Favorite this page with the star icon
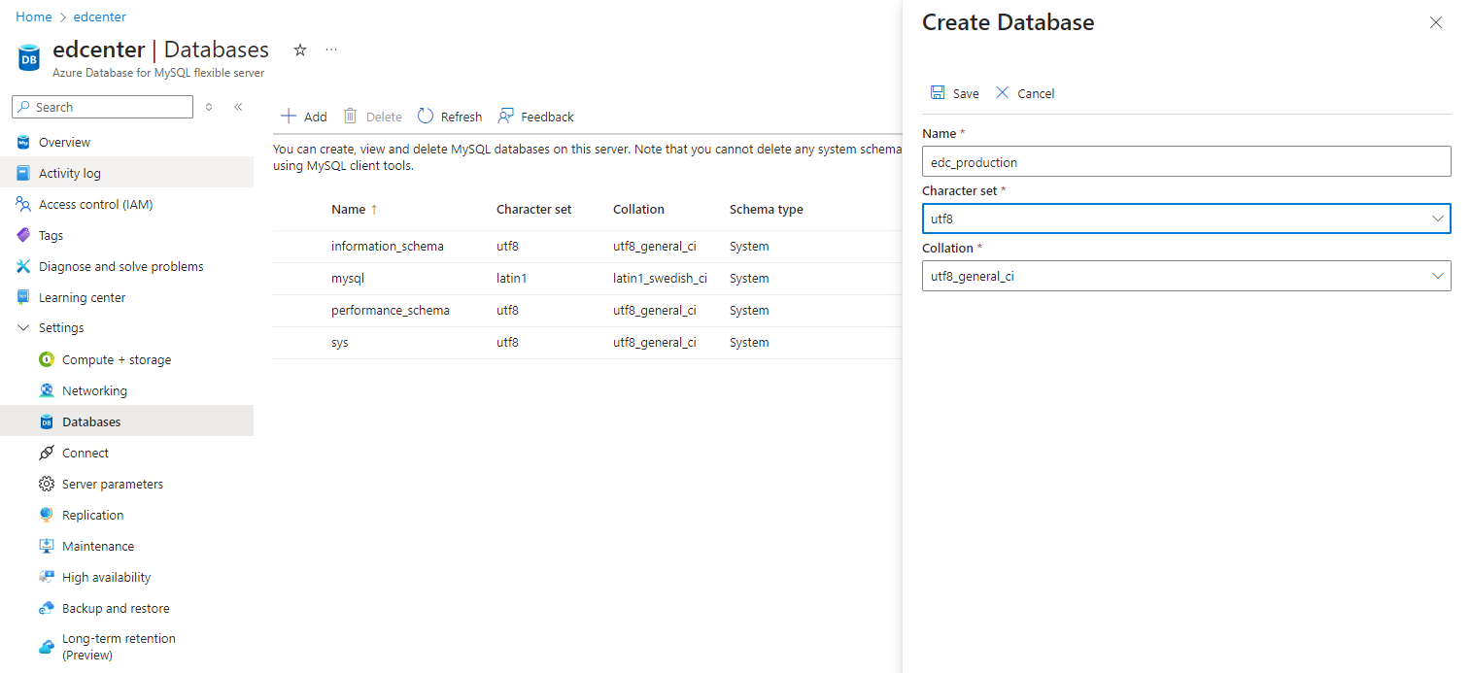Screen dimensions: 1471x673 tap(300, 50)
